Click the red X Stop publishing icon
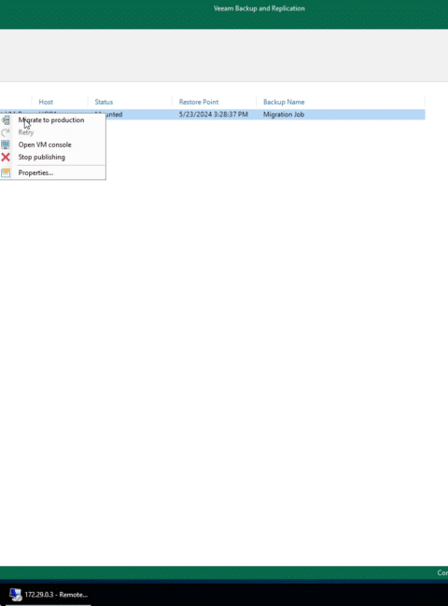448x606 pixels. click(6, 157)
